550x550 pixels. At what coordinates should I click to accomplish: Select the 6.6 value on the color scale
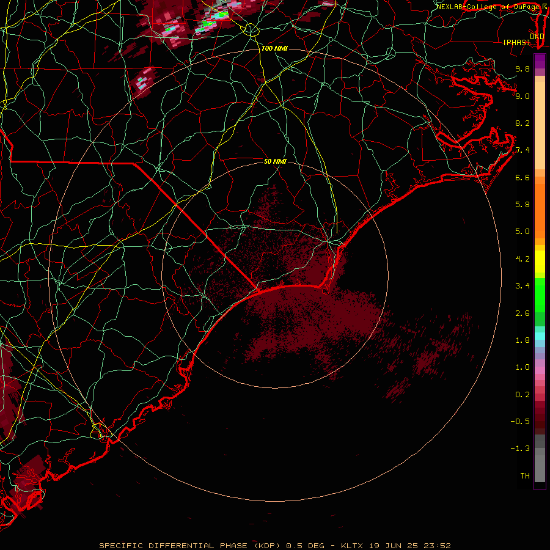point(522,177)
